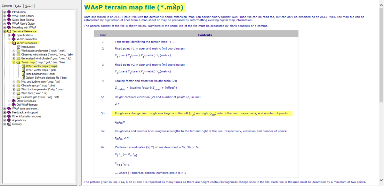384x186 pixels.
Task: Click the Wind farm folder icon
Action: tap(18, 93)
